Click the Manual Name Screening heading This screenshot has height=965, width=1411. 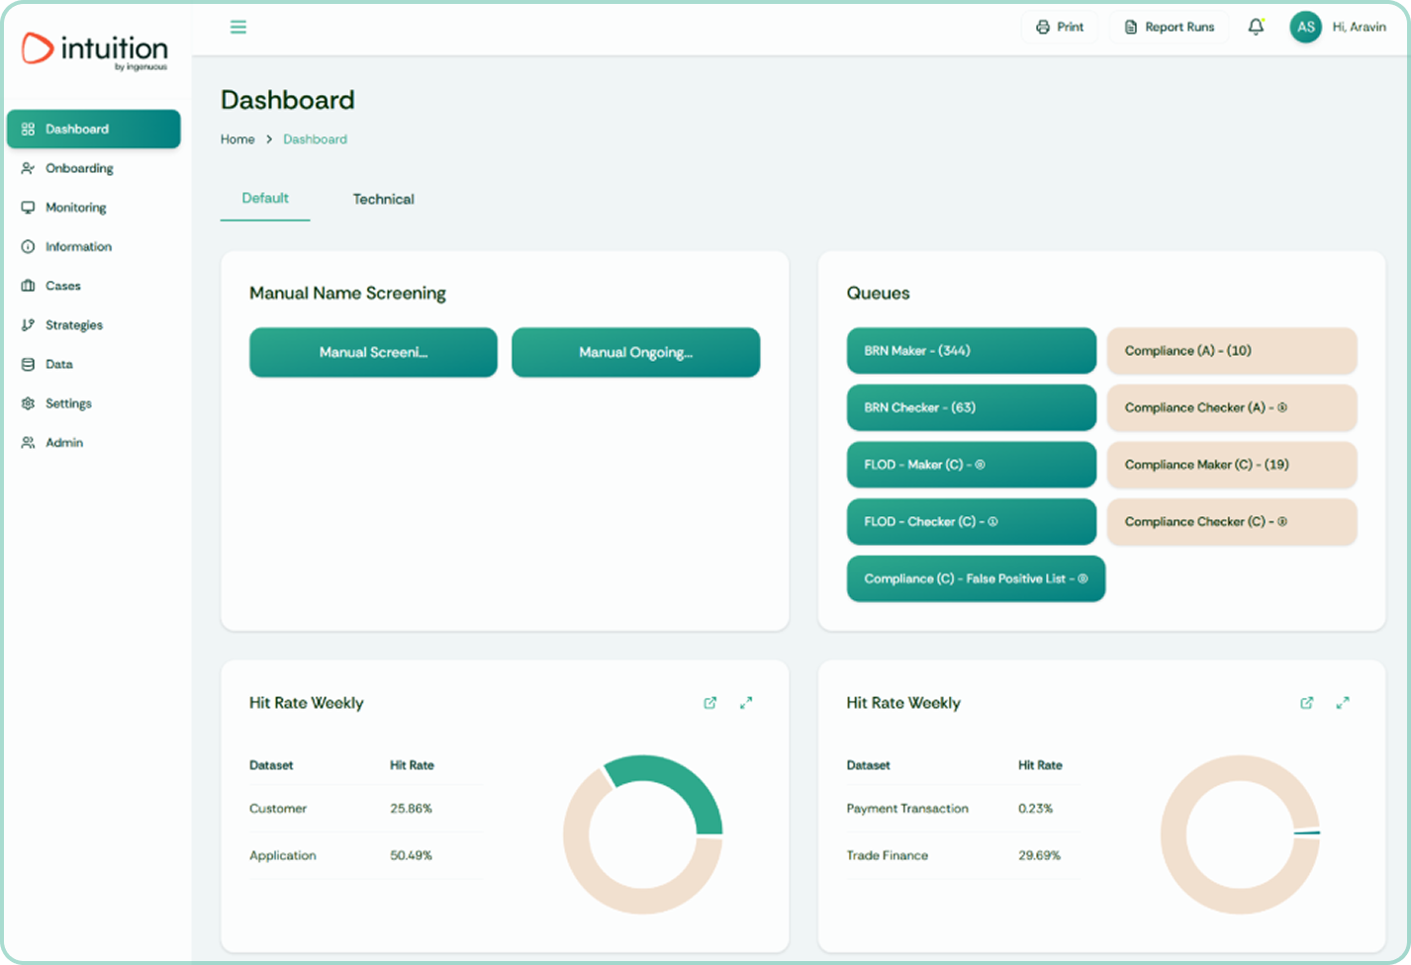pos(347,294)
